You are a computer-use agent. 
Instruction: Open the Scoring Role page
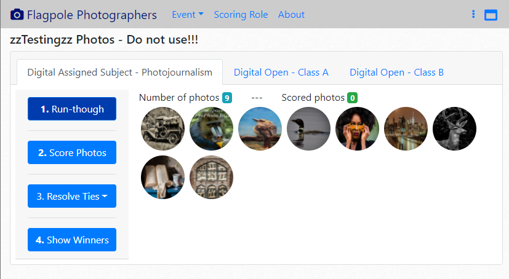pos(241,15)
